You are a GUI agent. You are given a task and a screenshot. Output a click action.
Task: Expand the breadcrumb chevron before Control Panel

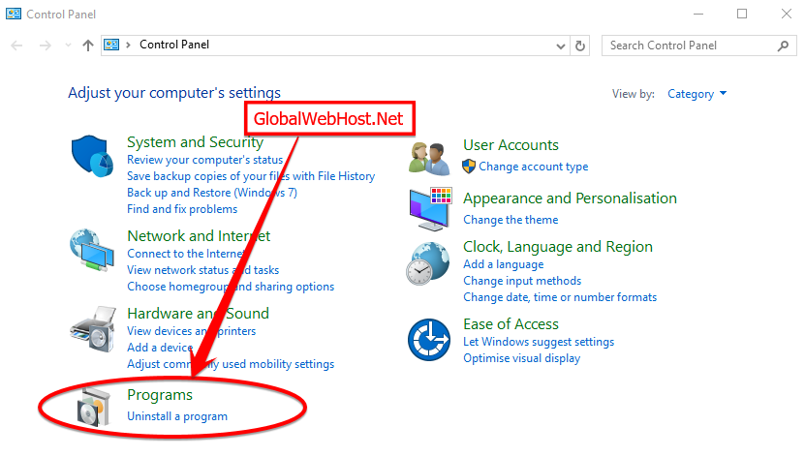(128, 46)
